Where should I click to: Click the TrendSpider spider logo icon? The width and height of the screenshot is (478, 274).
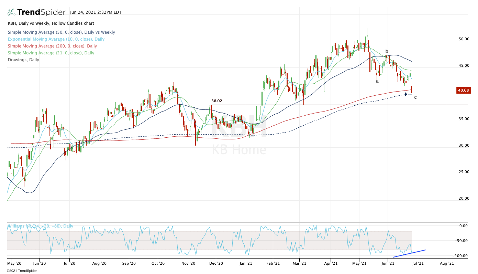coord(11,12)
